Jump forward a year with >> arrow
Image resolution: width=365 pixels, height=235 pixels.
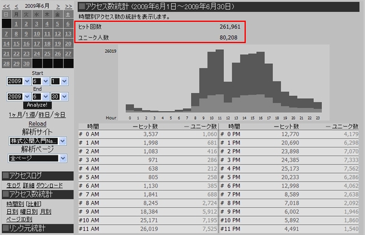coord(68,6)
